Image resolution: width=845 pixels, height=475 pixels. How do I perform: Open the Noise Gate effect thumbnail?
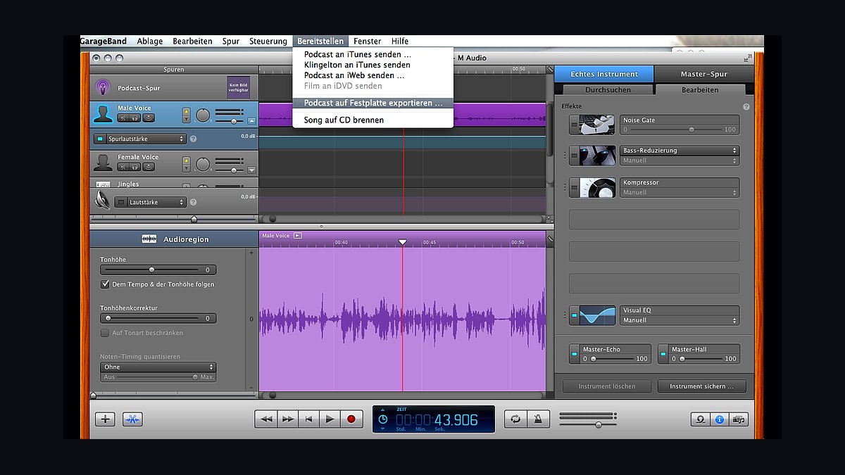tap(597, 125)
